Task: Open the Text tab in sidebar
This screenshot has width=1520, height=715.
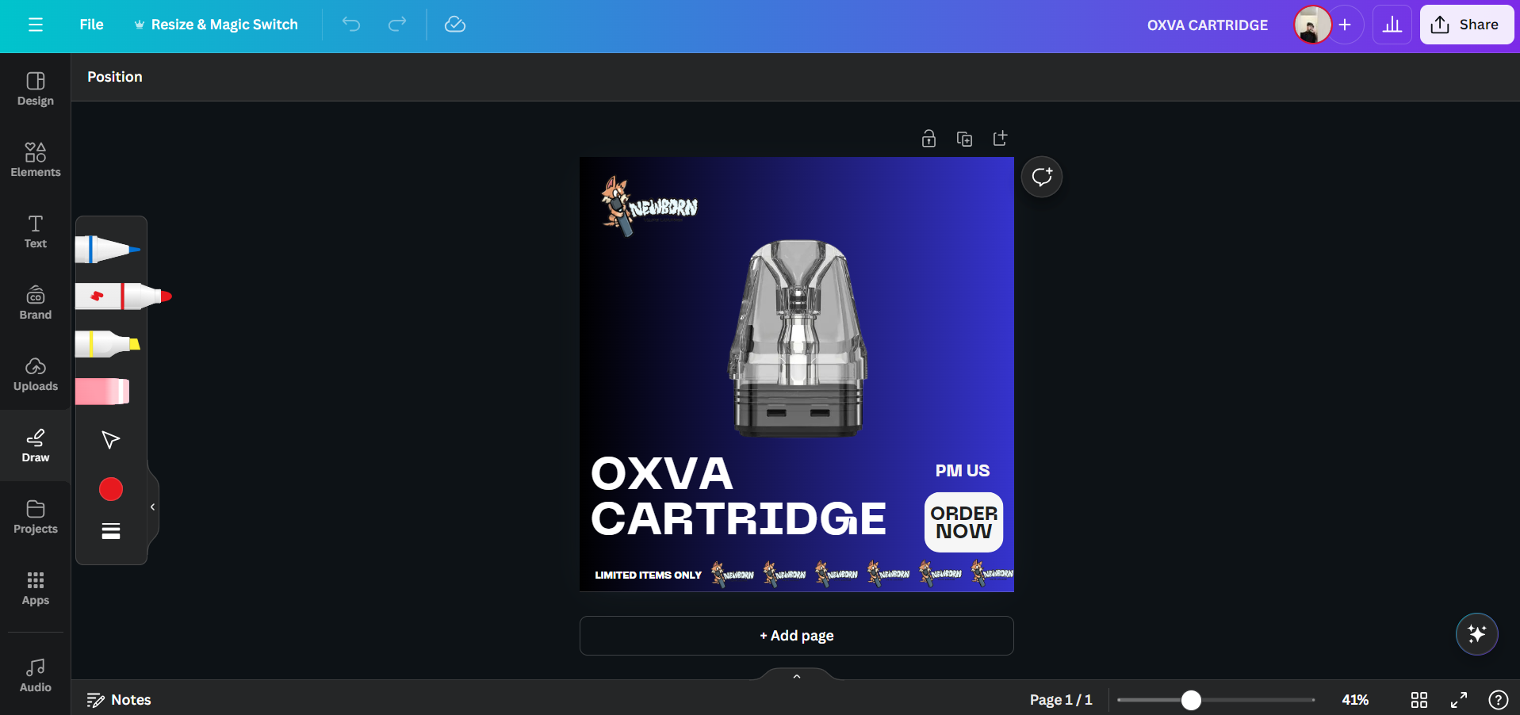Action: [36, 231]
